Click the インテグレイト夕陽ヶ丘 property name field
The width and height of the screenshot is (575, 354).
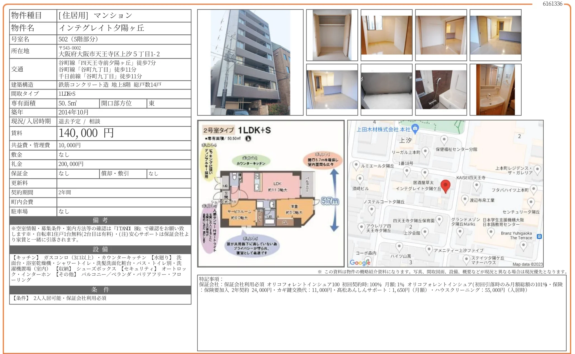102,28
